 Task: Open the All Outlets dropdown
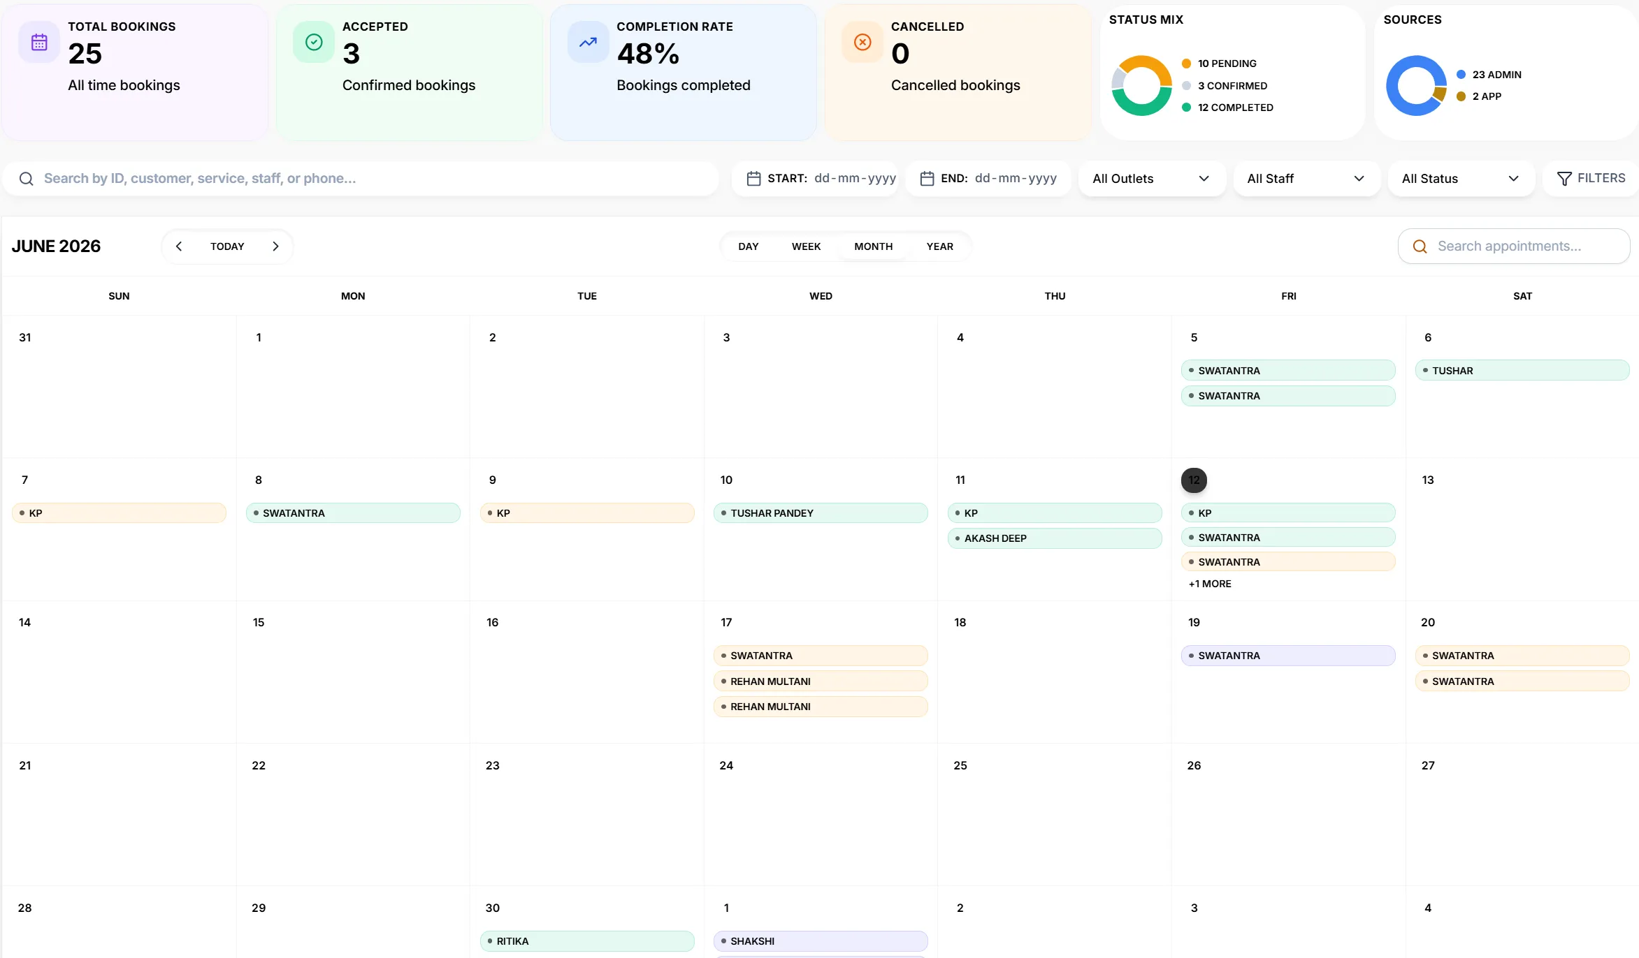1152,179
